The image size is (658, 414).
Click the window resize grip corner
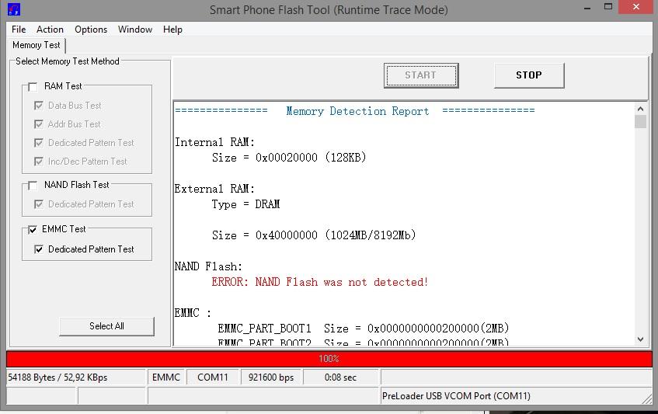tap(647, 399)
